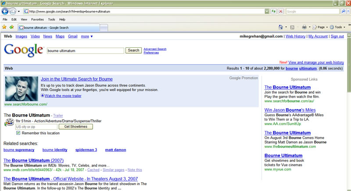Viewport: 351px width, 191px height.
Task: Click the IE Google search box
Action: click(312, 11)
